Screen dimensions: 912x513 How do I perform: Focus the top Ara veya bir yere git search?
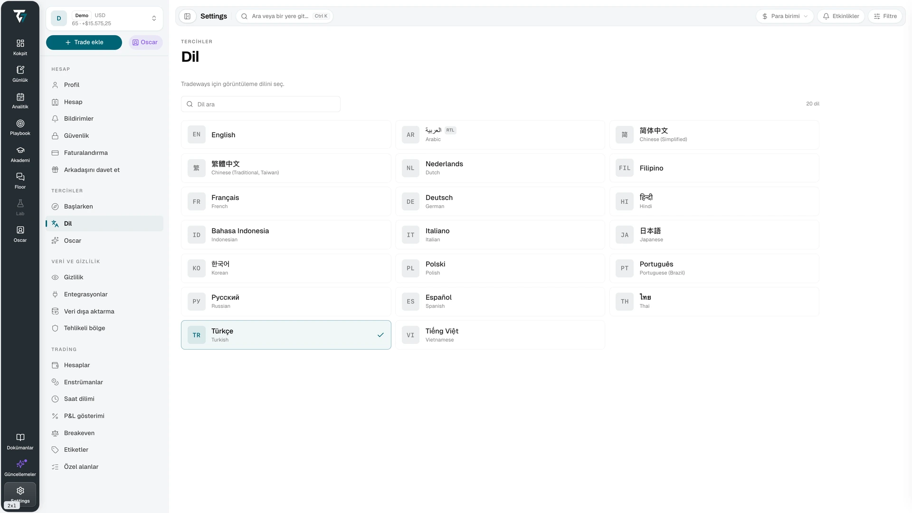[x=284, y=16]
